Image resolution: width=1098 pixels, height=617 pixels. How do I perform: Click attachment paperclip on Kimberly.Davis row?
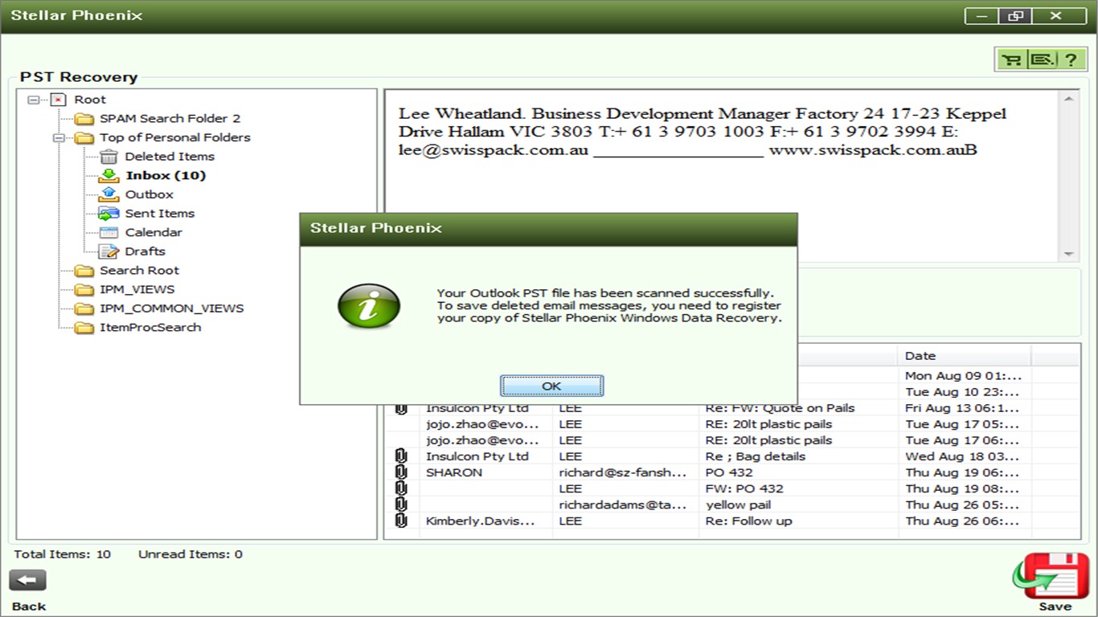point(401,521)
